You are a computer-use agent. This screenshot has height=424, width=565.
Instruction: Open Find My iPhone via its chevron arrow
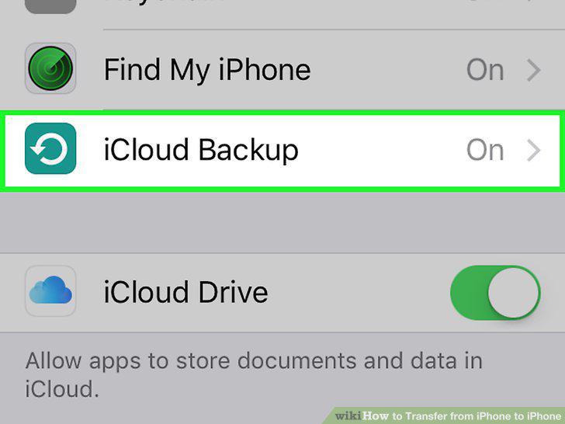click(534, 71)
